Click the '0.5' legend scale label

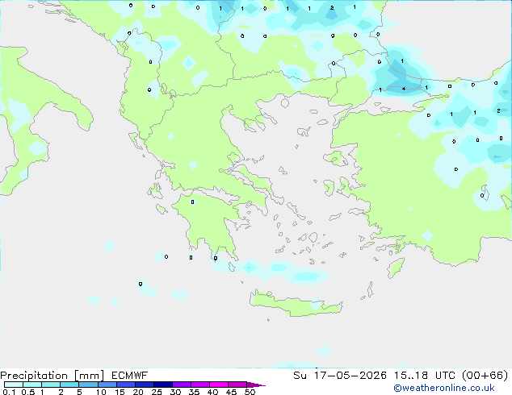27,392
